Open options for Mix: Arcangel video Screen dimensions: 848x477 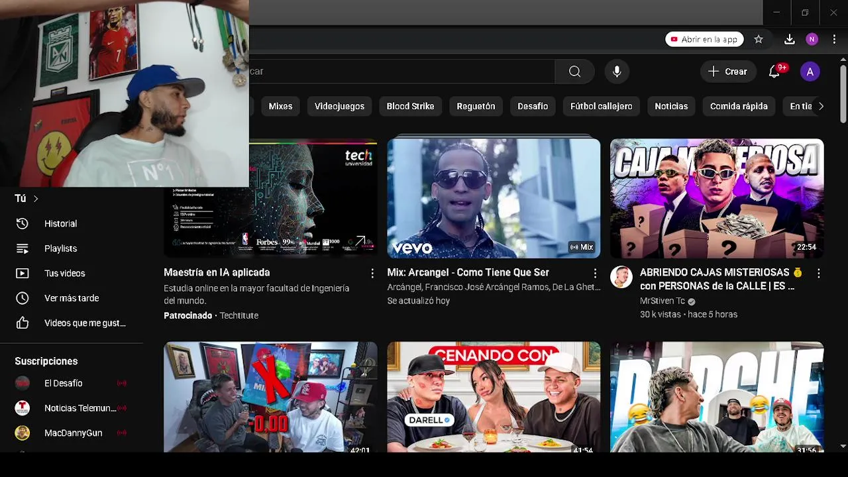tap(595, 273)
